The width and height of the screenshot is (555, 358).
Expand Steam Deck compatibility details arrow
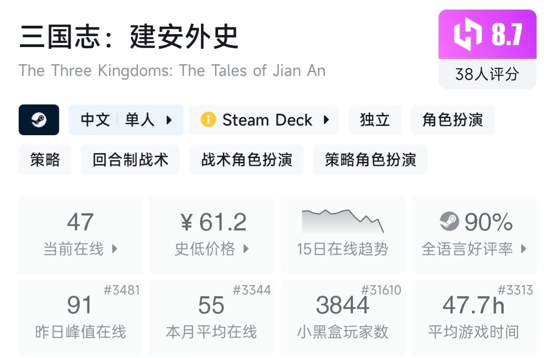tap(326, 120)
